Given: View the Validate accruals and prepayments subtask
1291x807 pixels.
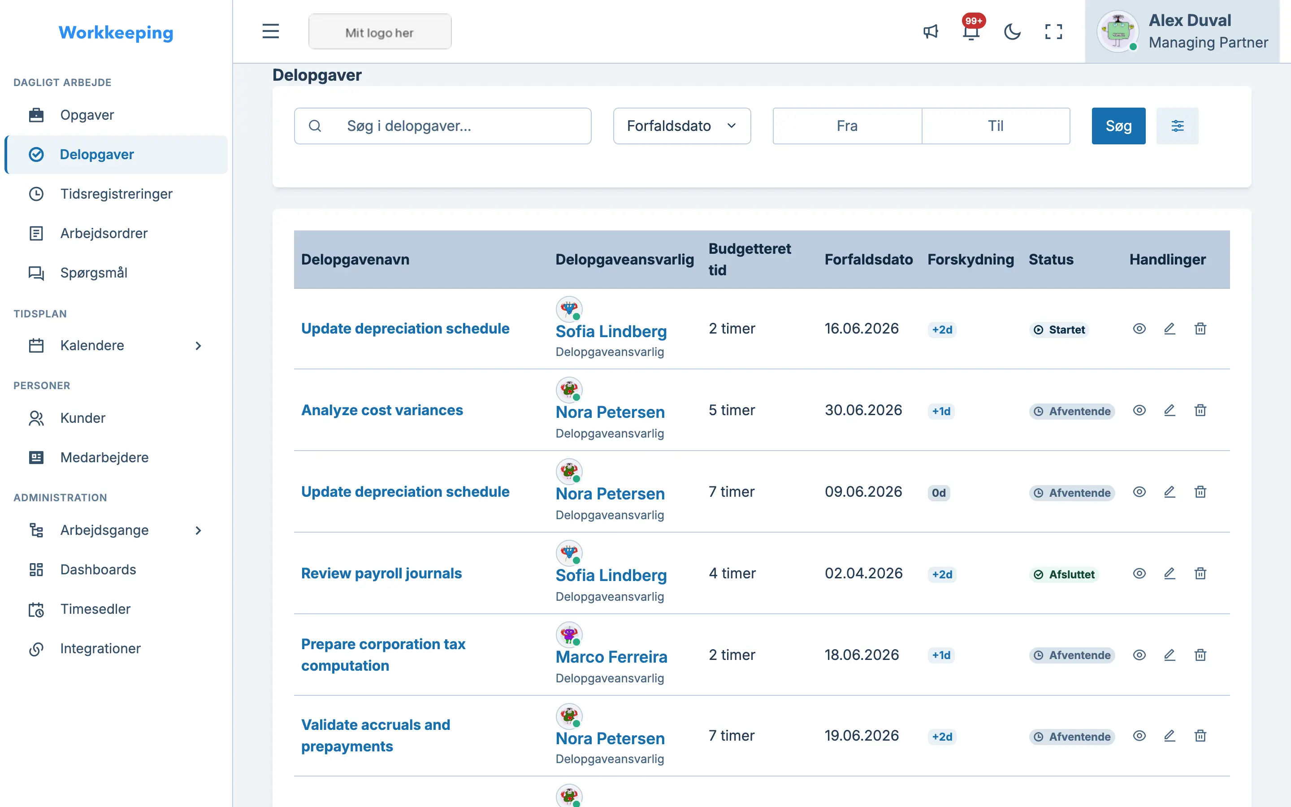Looking at the screenshot, I should (1139, 736).
